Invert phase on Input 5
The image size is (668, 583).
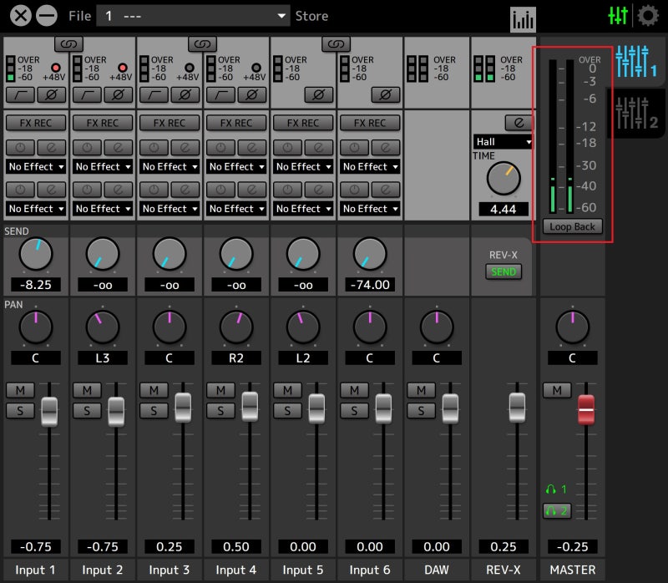click(319, 95)
